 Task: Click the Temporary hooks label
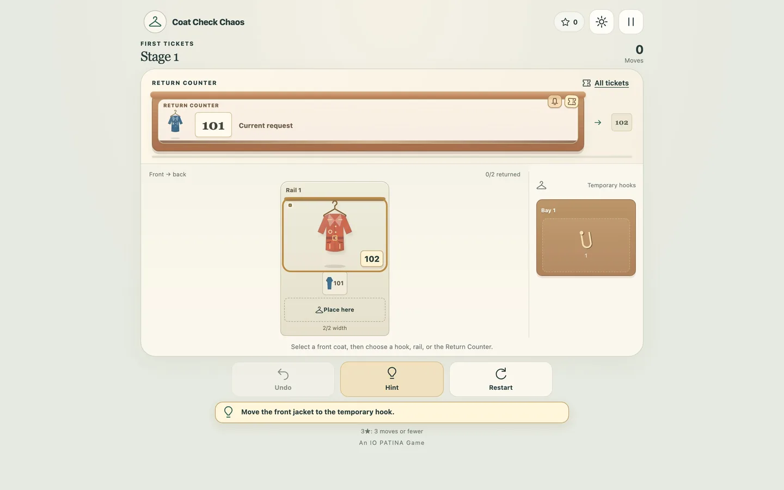coord(611,185)
